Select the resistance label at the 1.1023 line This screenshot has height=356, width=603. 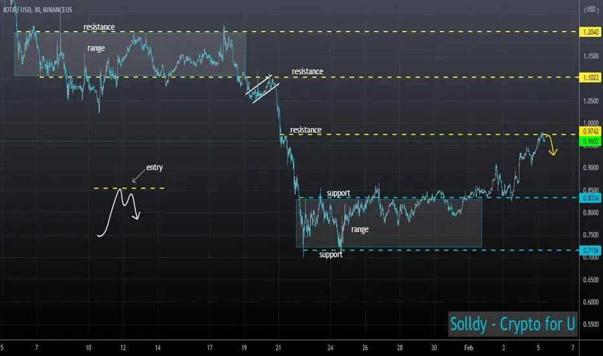[x=307, y=72]
